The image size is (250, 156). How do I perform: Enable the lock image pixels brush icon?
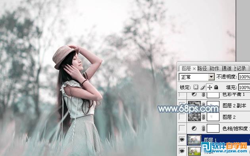[x=203, y=87]
